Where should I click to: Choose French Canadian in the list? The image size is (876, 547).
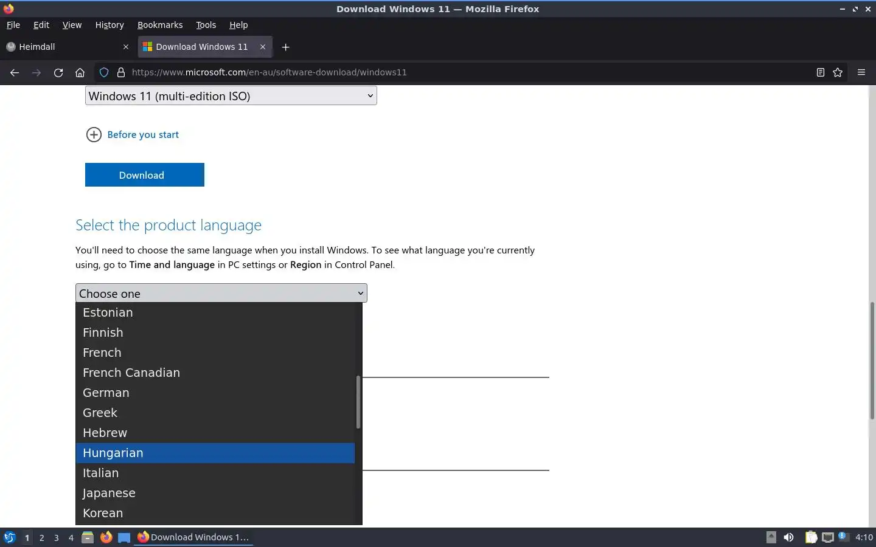point(215,373)
